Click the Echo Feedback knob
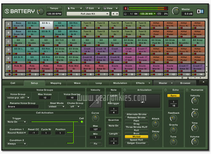The height and width of the screenshot is (154, 211). (x=173, y=118)
